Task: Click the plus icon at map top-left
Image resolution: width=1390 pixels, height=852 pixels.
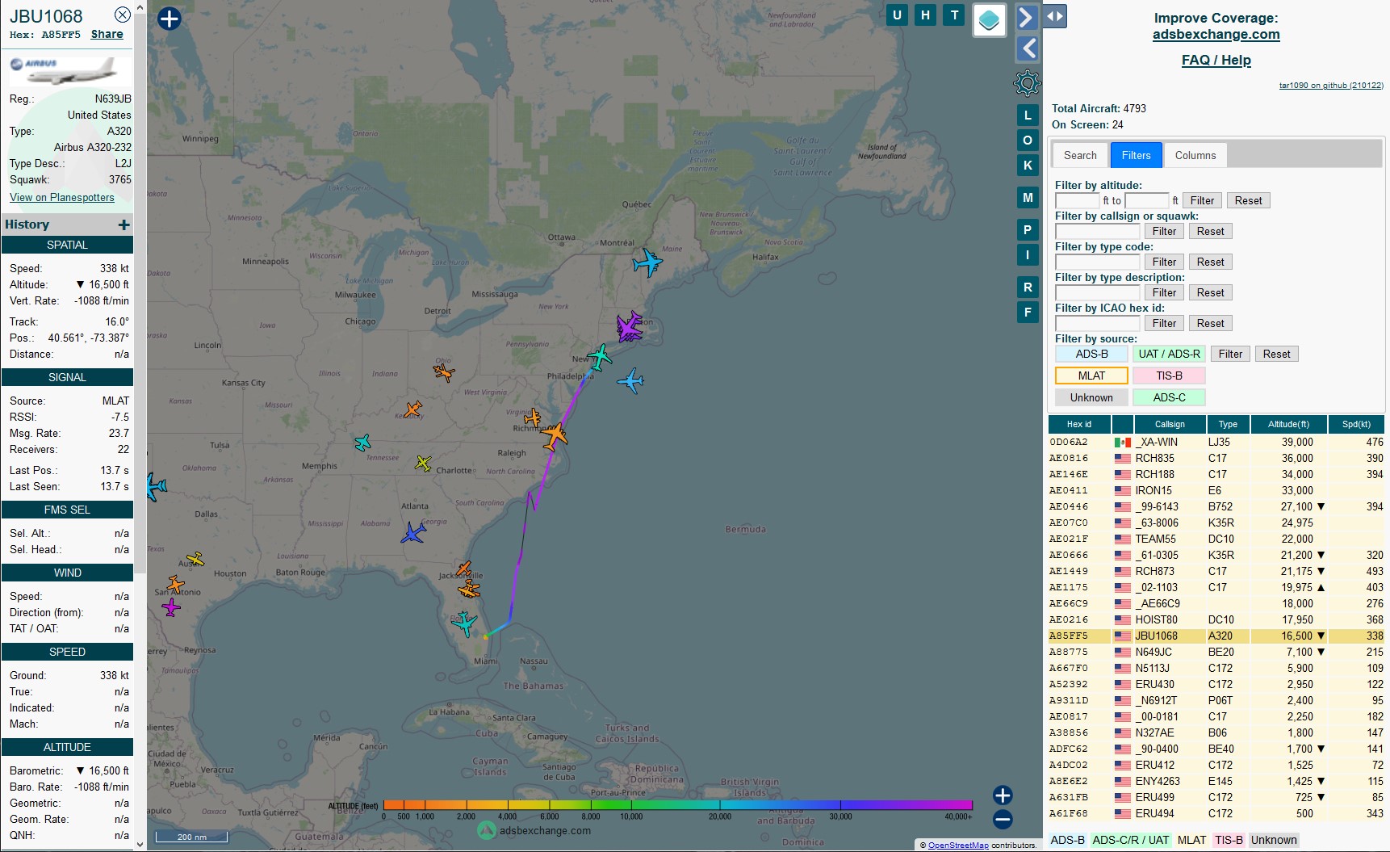Action: click(x=169, y=19)
